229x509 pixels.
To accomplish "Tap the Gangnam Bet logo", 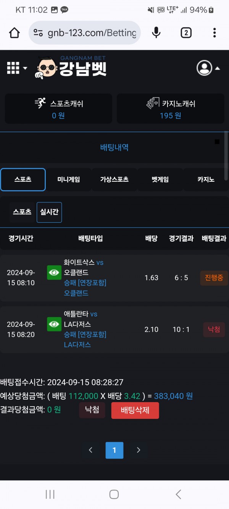I will pyautogui.click(x=73, y=68).
